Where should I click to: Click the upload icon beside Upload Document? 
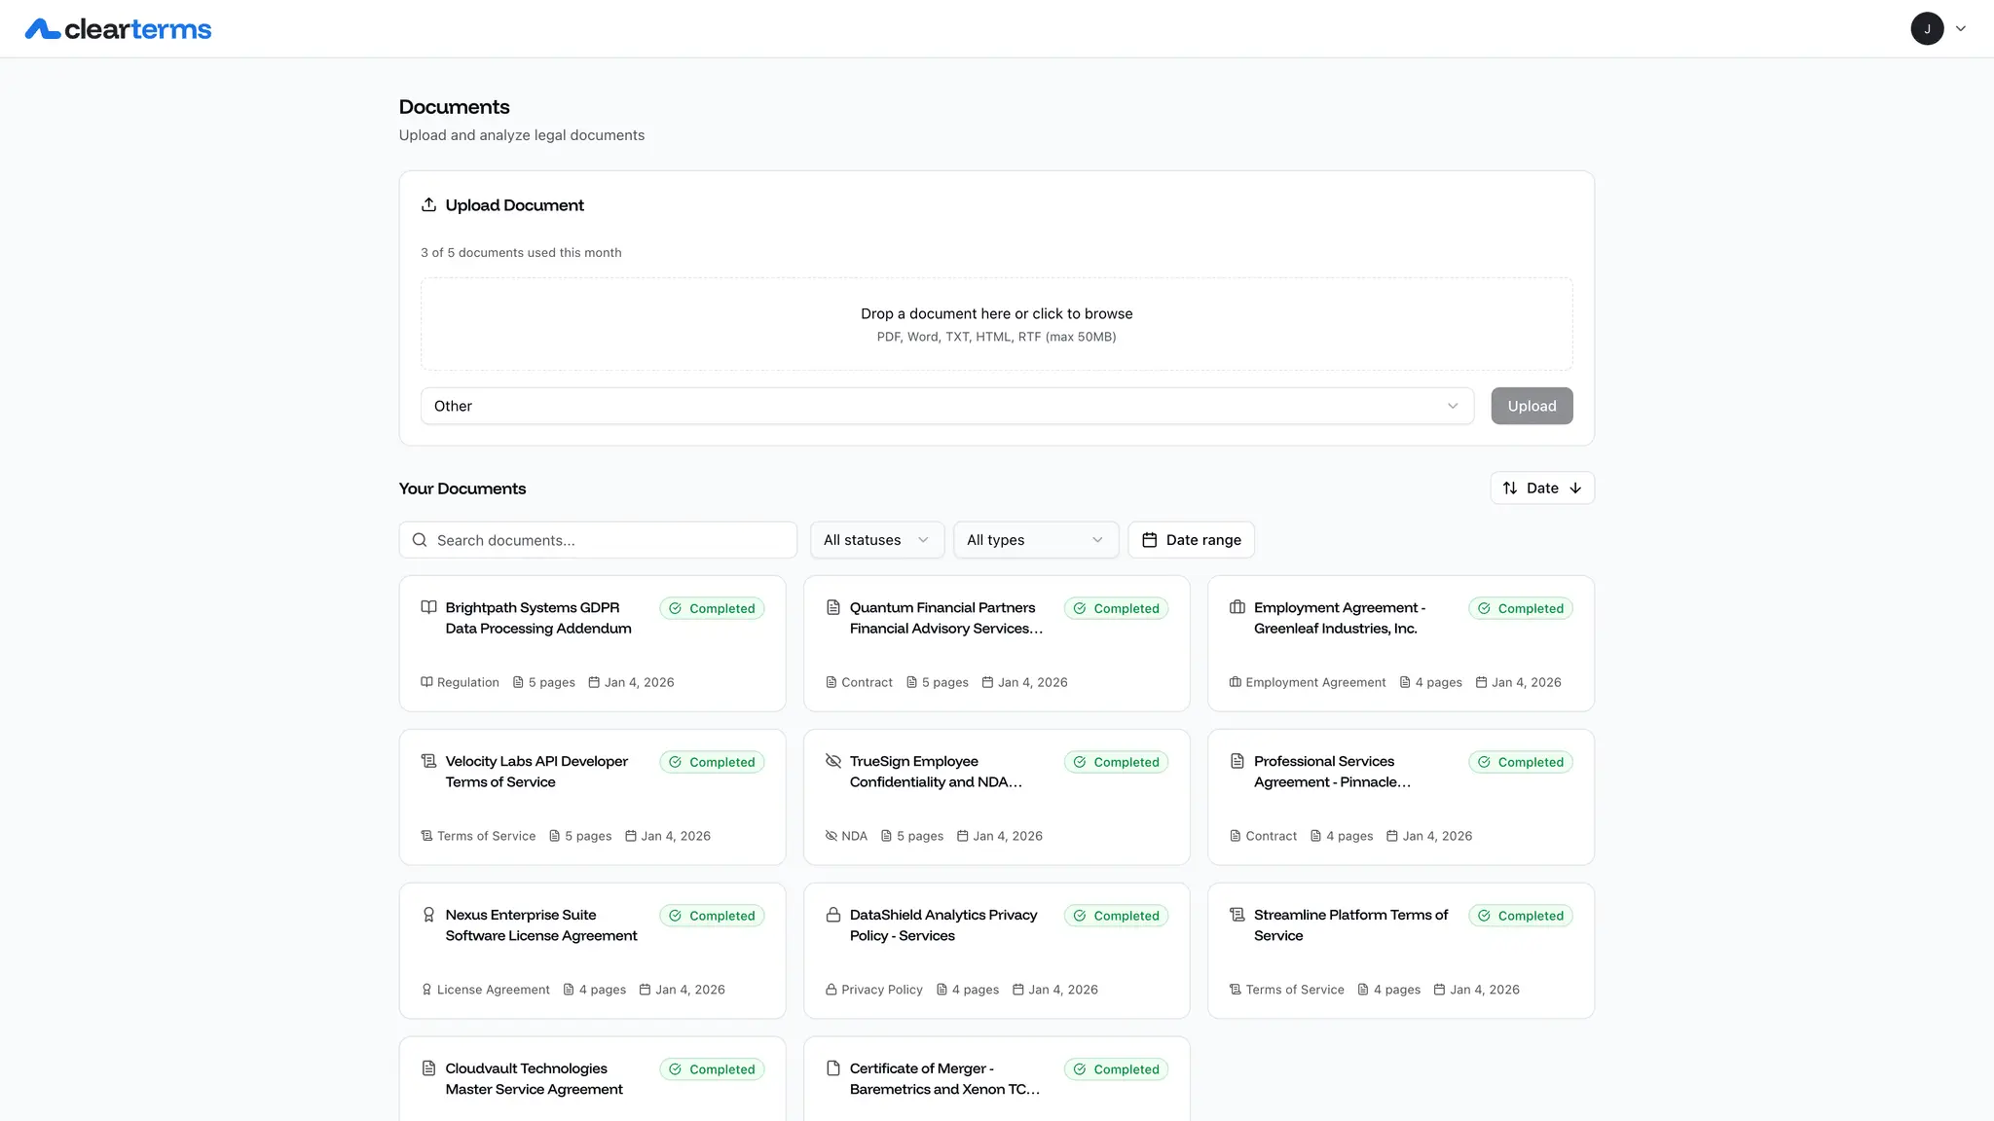pos(428,204)
